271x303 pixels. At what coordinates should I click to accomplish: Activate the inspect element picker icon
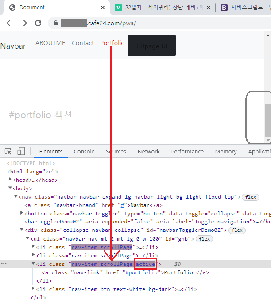tap(8, 151)
